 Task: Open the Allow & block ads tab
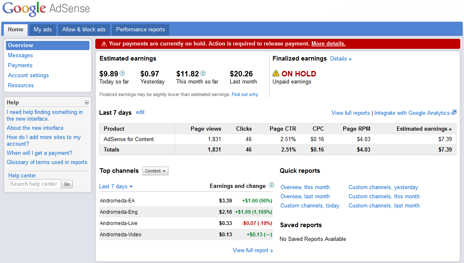tap(84, 30)
